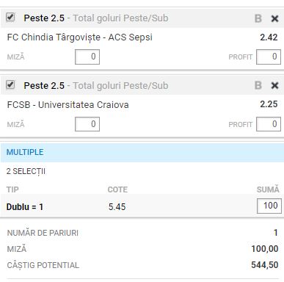Image resolution: width=284 pixels, height=282 pixels.
Task: Uncheck the FCSB - Universitatea Craiova checkbox
Action: (10, 84)
